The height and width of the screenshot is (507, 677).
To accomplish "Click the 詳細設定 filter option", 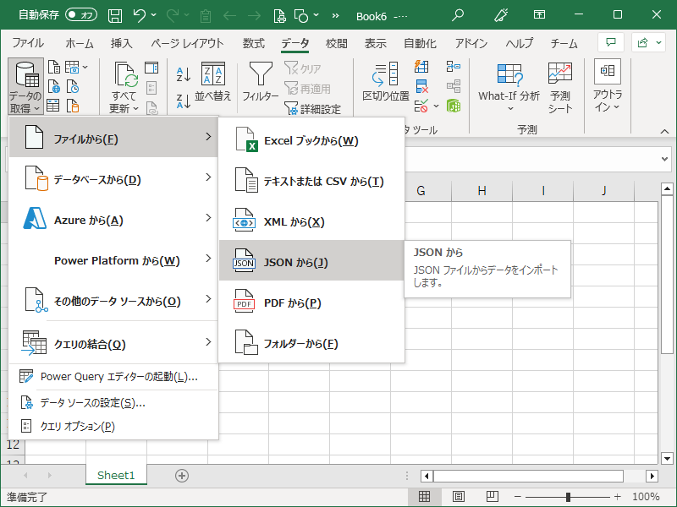I will (312, 109).
